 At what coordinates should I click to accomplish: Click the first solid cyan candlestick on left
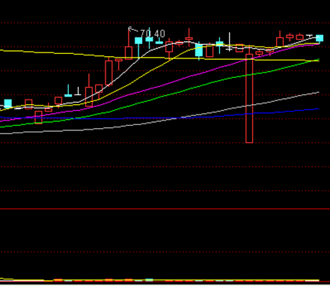[x=8, y=103]
